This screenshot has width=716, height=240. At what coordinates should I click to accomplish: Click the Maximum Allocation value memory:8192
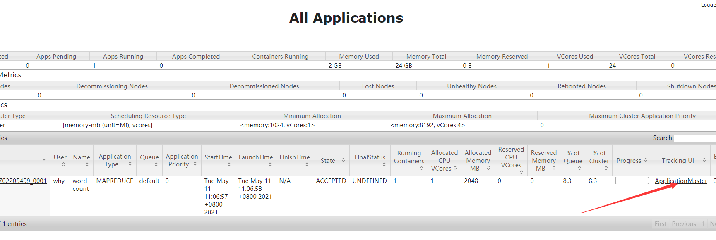pyautogui.click(x=428, y=125)
